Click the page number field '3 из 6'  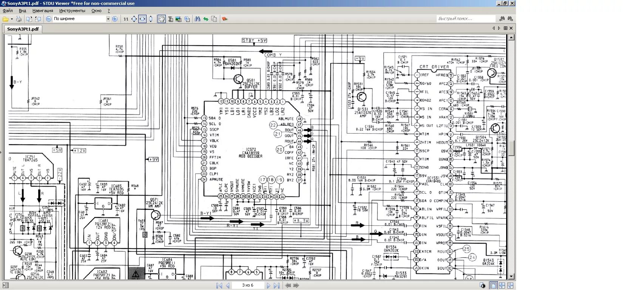(248, 285)
